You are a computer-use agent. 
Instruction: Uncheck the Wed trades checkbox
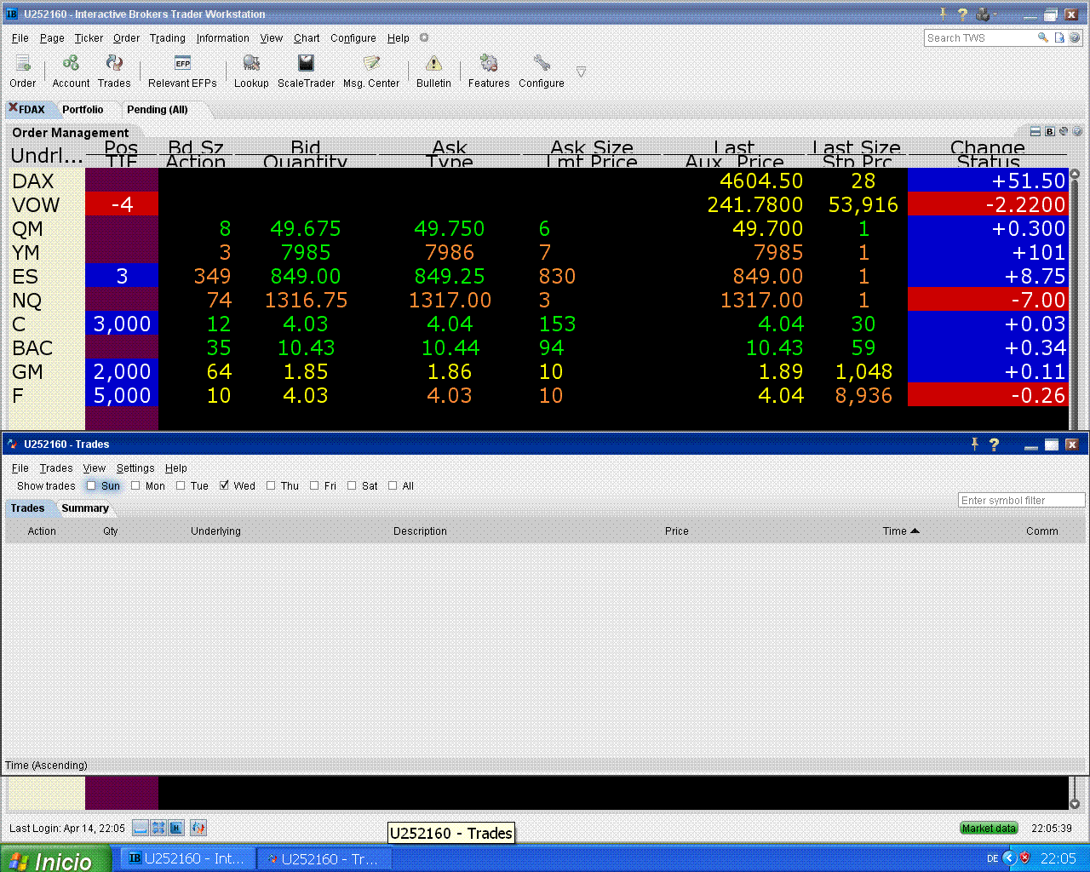pos(224,485)
